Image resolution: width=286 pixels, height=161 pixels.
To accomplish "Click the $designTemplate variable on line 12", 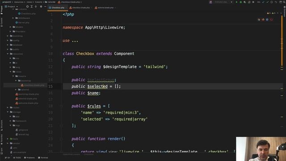I will (x=120, y=67).
